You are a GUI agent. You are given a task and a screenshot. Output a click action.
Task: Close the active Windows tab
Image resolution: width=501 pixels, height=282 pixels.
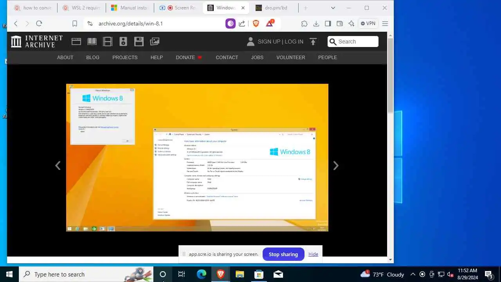click(x=243, y=8)
